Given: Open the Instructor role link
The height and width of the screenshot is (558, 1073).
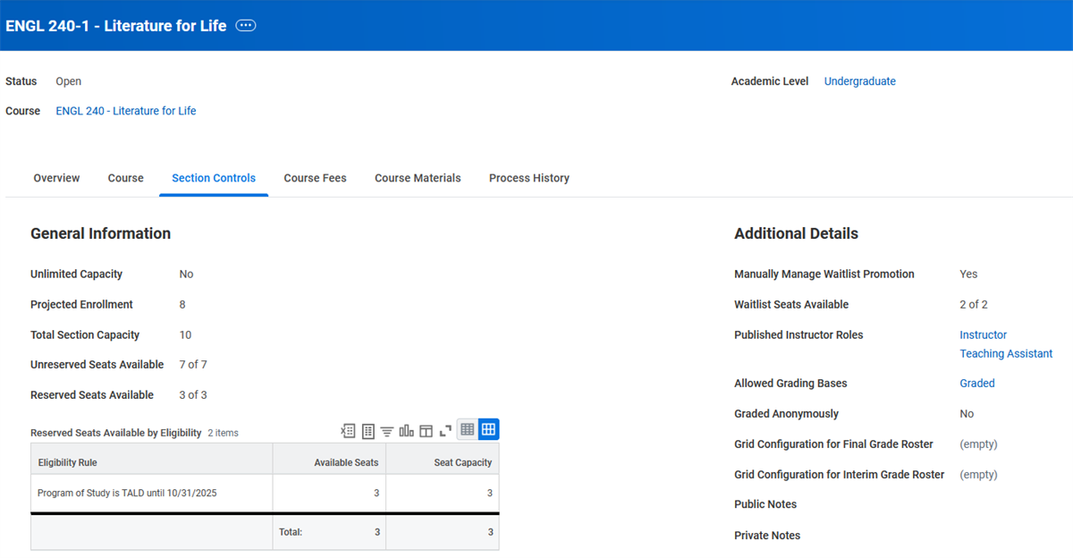Looking at the screenshot, I should click(983, 334).
